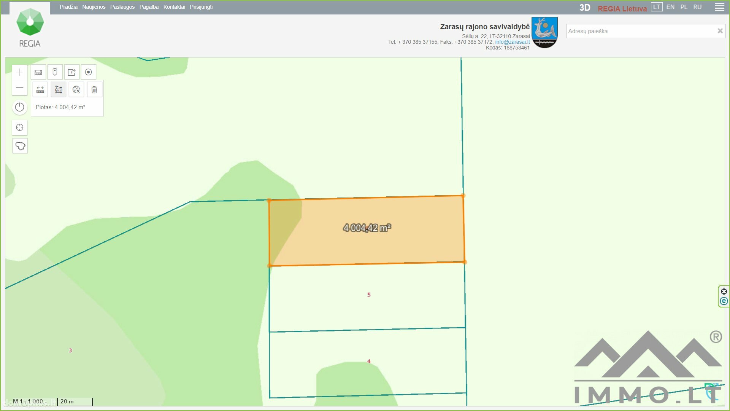Close the side widget with X icon
730x411 pixels.
(x=724, y=292)
